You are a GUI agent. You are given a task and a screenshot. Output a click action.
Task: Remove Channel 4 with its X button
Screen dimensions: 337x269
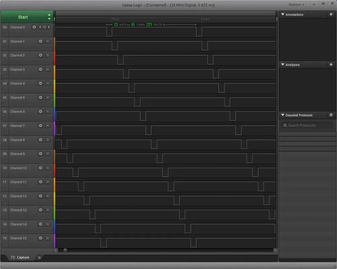click(x=48, y=83)
